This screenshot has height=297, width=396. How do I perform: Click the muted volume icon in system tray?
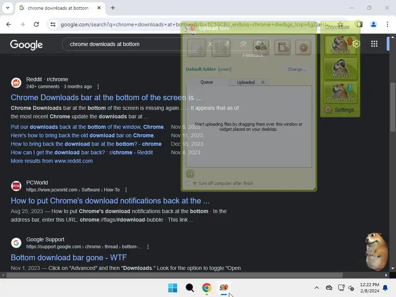[x=351, y=288]
